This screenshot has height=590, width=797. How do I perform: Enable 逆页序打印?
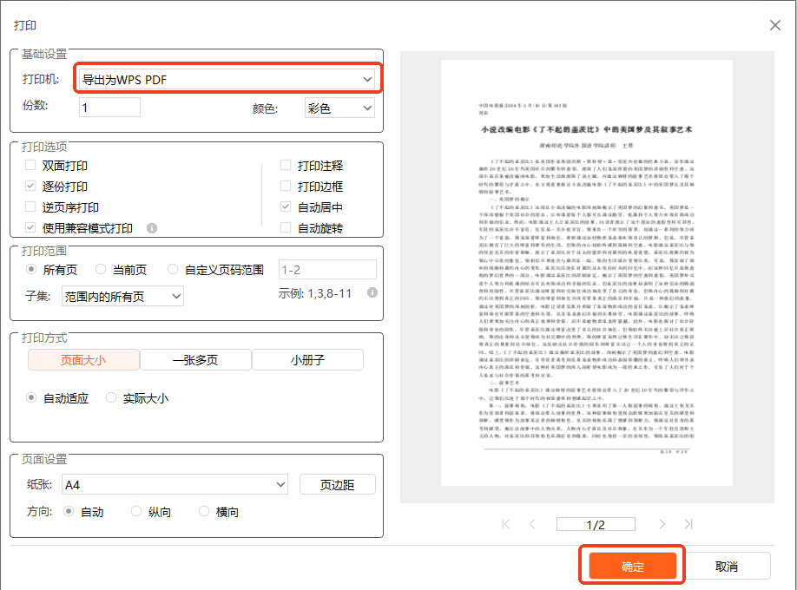coord(30,206)
